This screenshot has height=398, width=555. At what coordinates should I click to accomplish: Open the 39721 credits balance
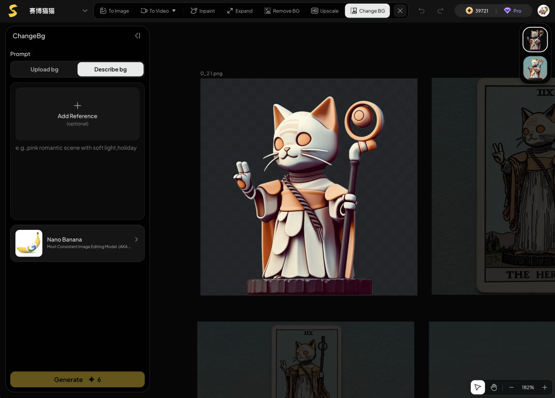[477, 11]
